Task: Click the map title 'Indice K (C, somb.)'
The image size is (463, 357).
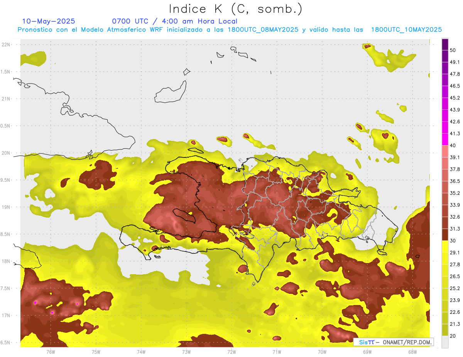Action: 236,9
